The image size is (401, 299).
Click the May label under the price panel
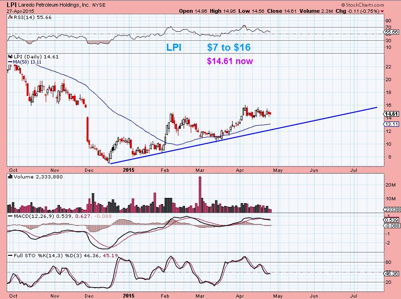278,170
